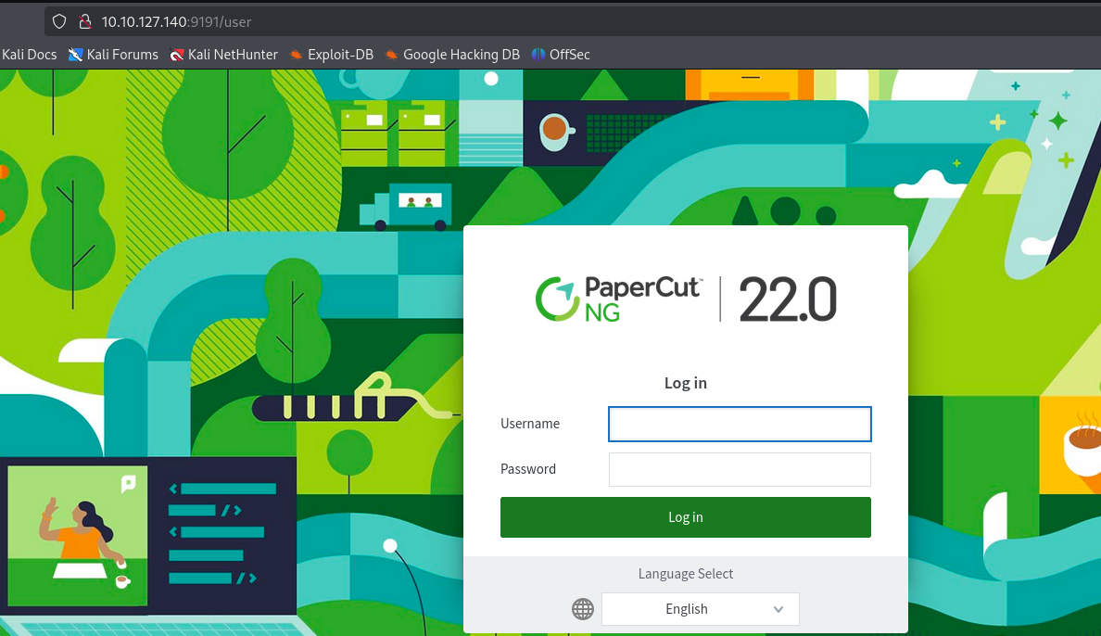Click the Log in heading text
The image size is (1101, 636).
[685, 383]
